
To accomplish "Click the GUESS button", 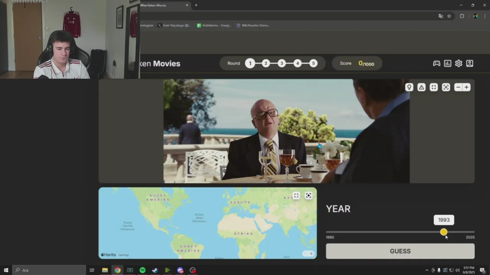I will (x=400, y=251).
